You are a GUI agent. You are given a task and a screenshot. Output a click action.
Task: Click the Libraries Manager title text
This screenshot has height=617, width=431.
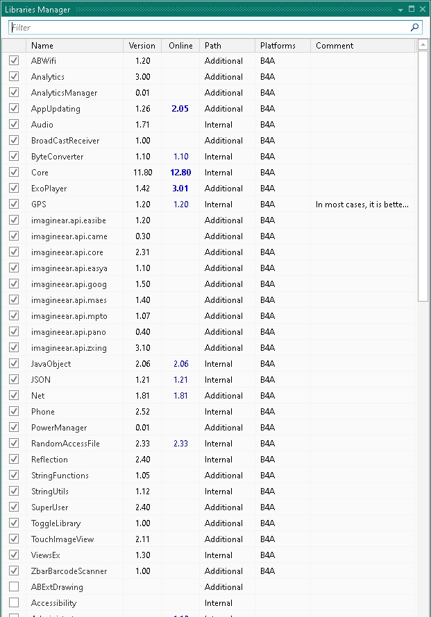(x=37, y=10)
